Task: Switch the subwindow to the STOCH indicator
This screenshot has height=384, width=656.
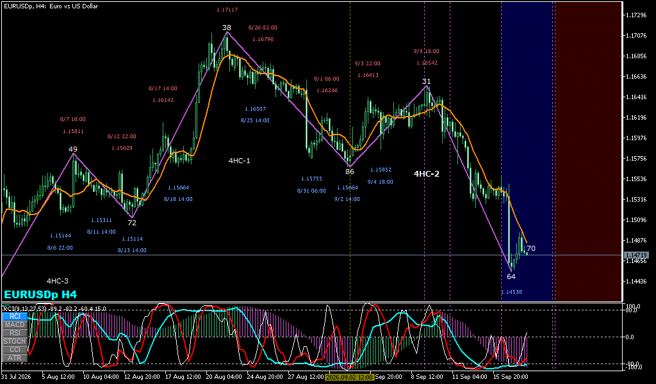Action: pyautogui.click(x=15, y=341)
